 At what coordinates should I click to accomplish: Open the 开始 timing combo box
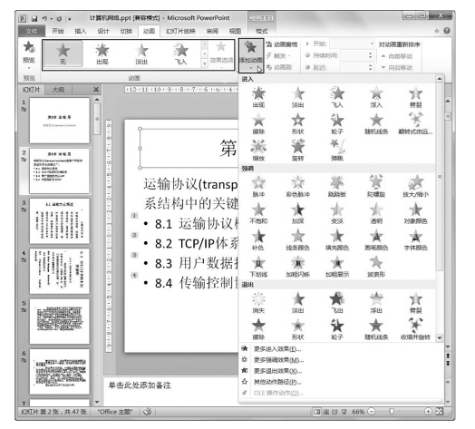(x=352, y=44)
